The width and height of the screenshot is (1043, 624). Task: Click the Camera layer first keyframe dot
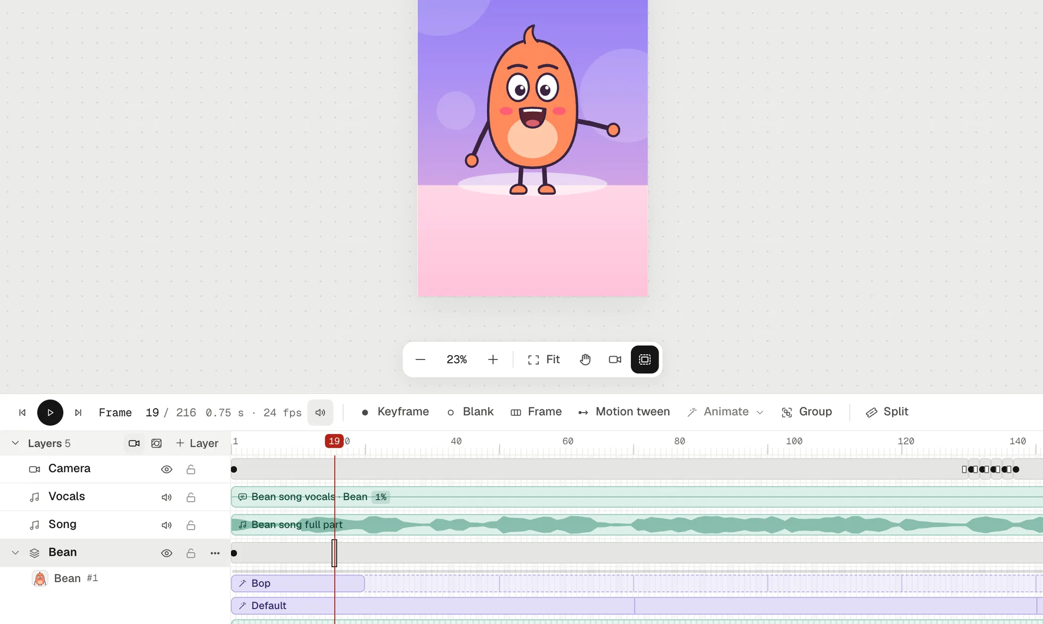(x=234, y=470)
